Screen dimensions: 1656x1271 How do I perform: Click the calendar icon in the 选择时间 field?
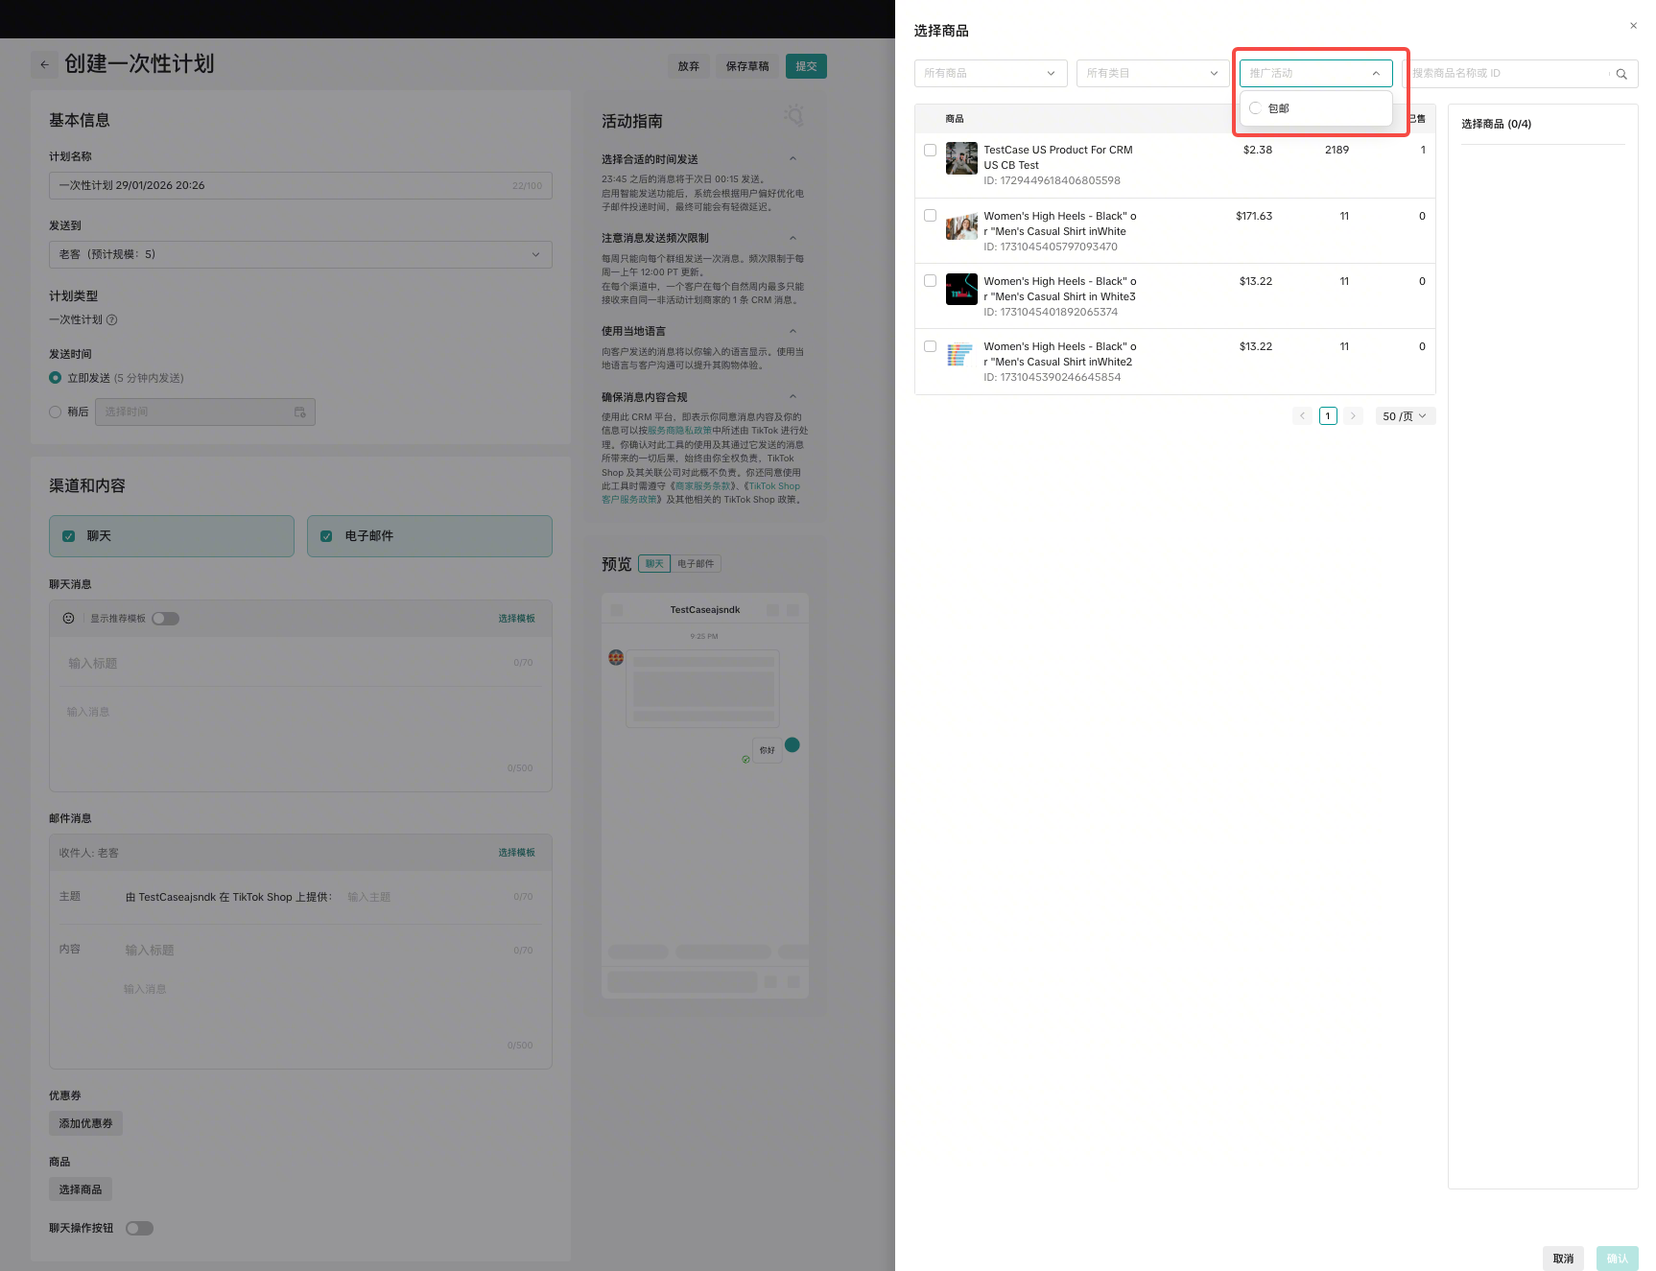point(299,412)
